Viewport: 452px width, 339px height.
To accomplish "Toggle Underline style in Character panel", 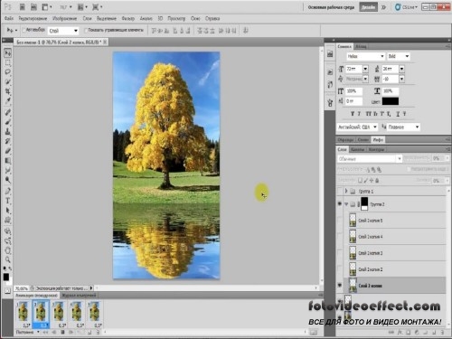I will point(398,114).
